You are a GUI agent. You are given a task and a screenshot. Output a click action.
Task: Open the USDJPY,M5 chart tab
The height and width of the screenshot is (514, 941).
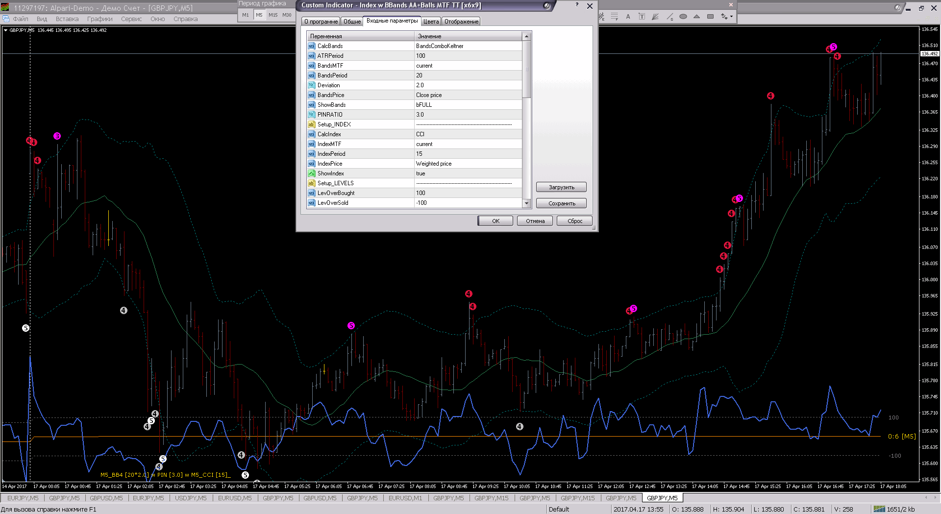(x=191, y=498)
